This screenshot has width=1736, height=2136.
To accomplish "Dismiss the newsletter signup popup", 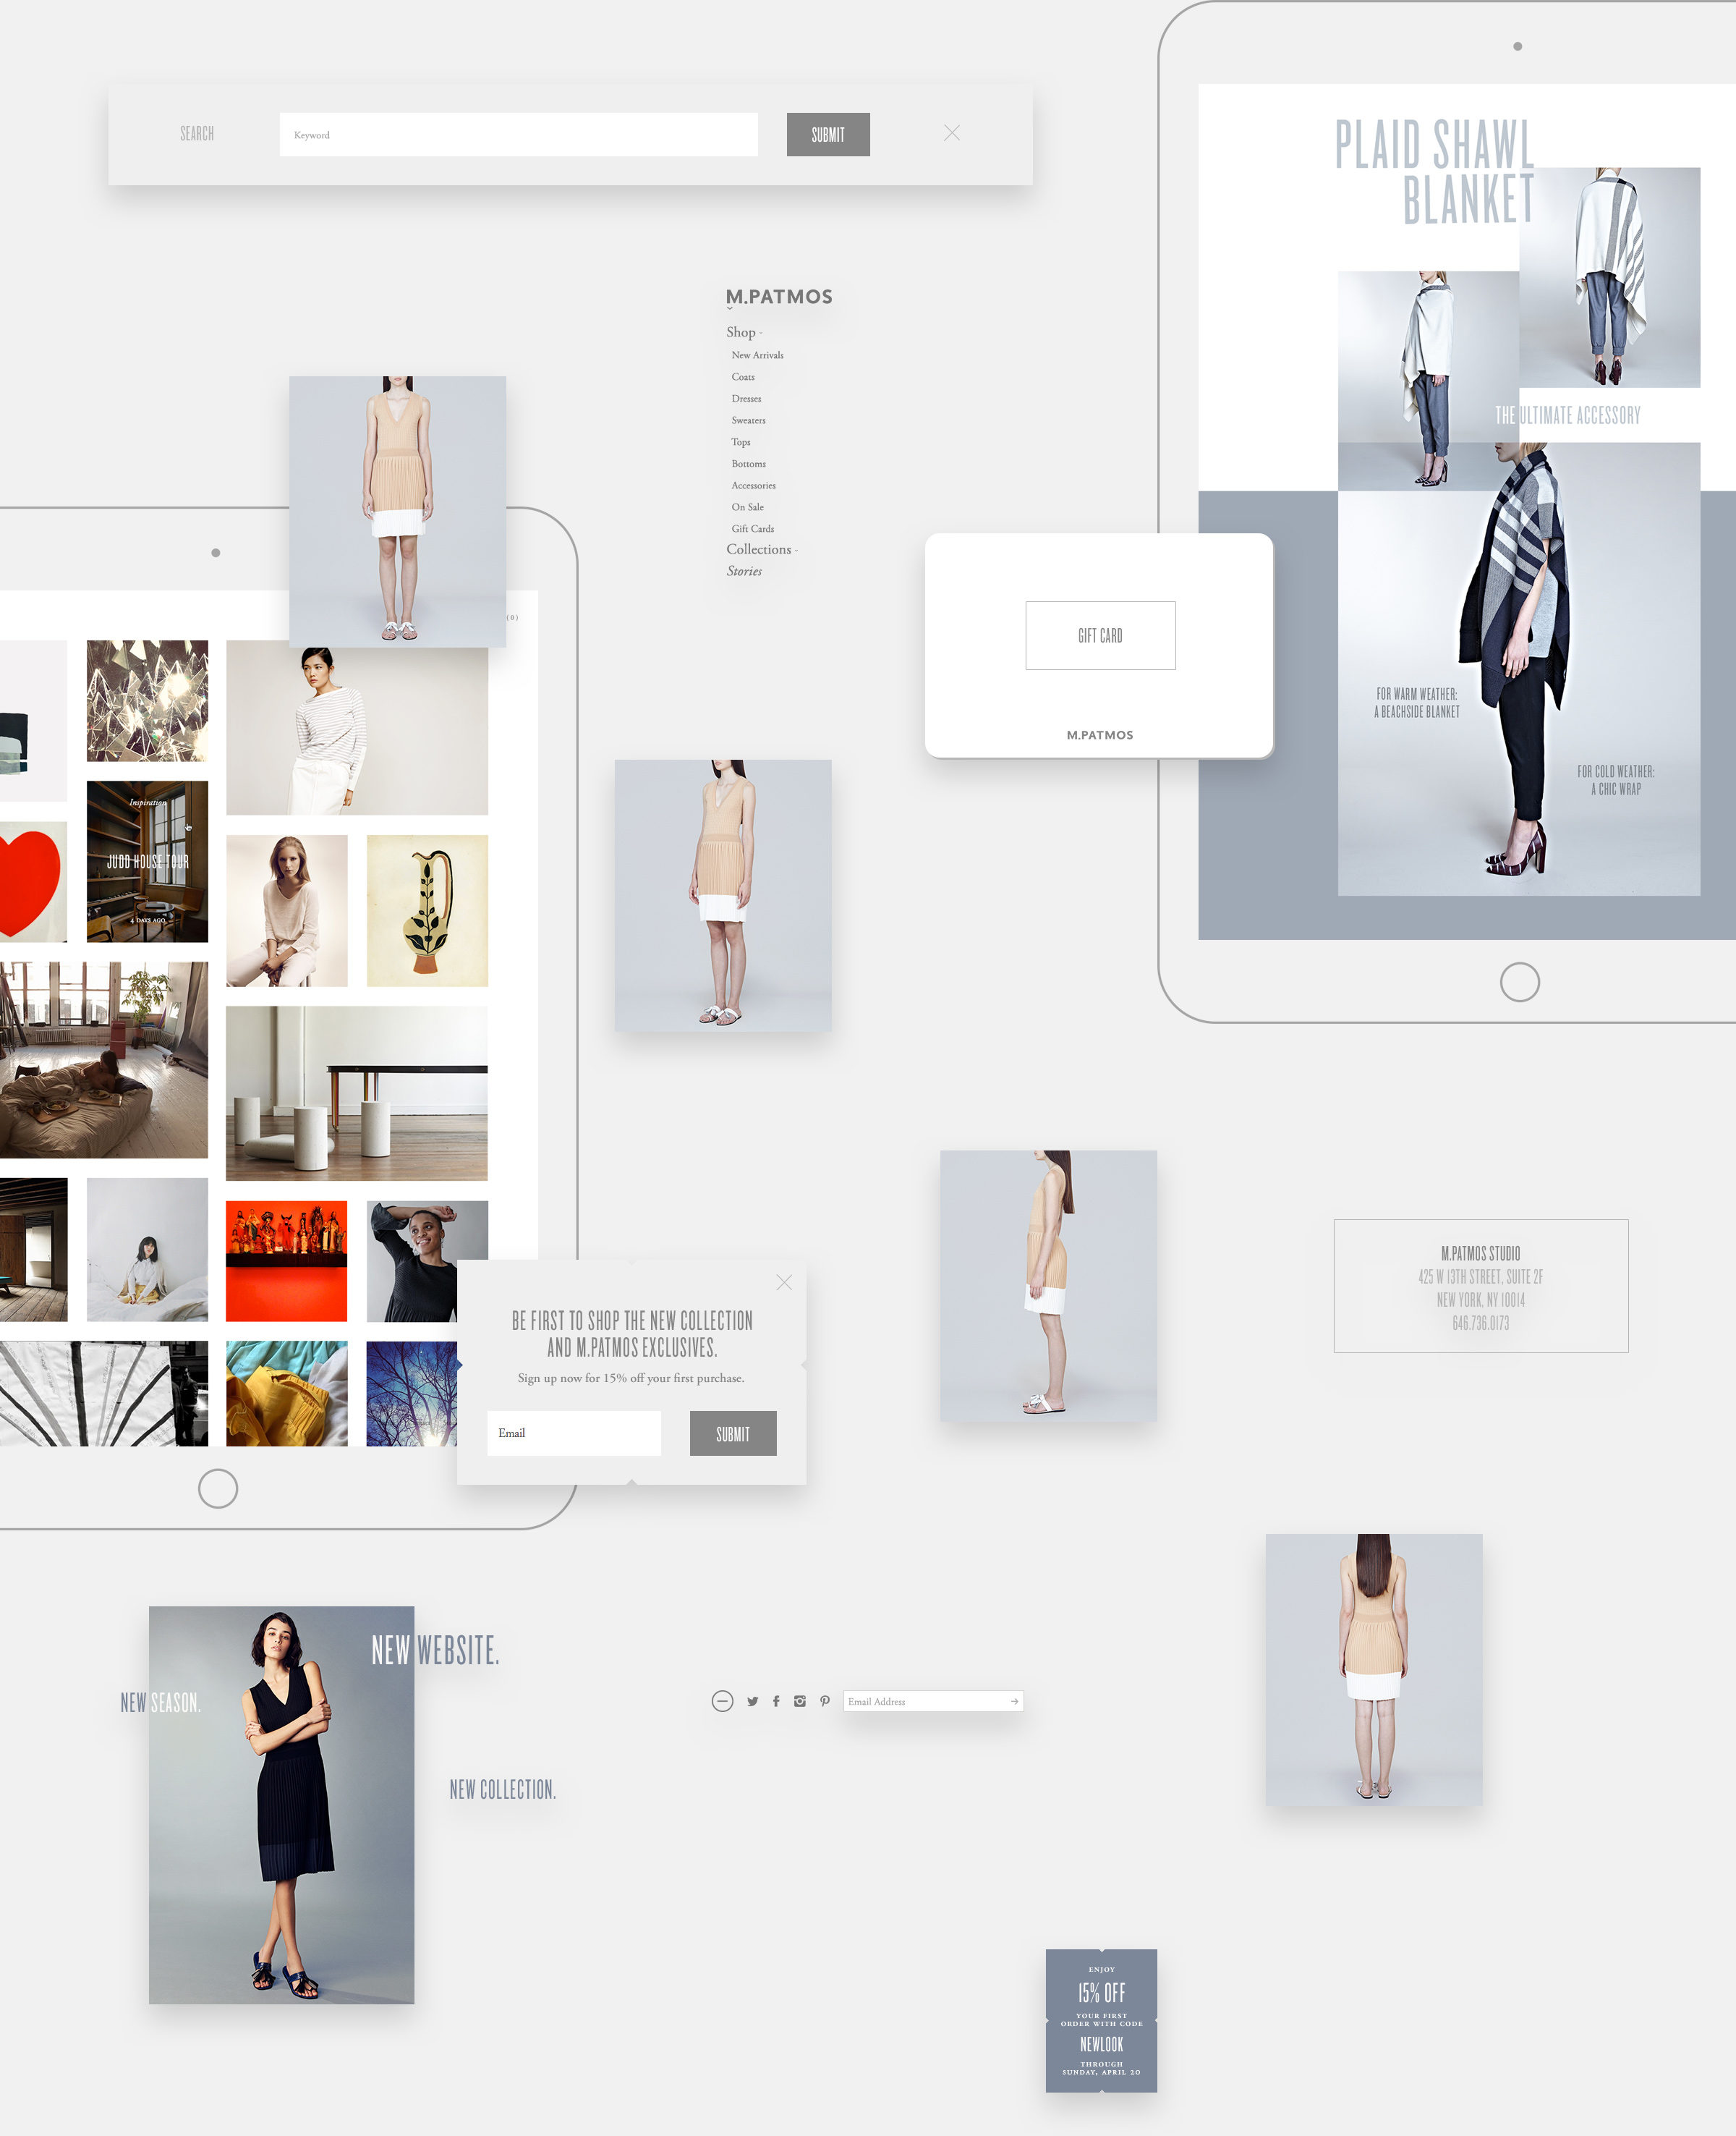I will [x=784, y=1283].
